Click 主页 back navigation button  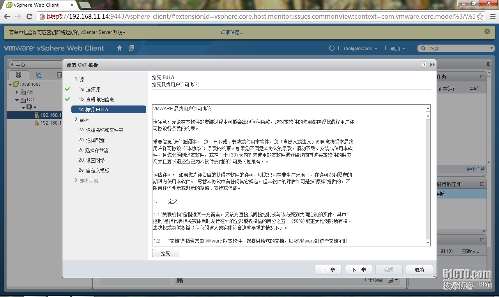coord(18,65)
